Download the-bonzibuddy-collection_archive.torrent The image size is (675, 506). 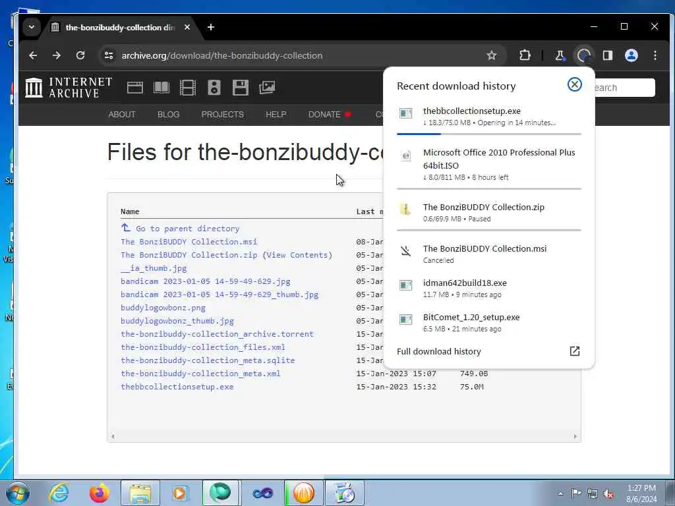pyautogui.click(x=217, y=334)
